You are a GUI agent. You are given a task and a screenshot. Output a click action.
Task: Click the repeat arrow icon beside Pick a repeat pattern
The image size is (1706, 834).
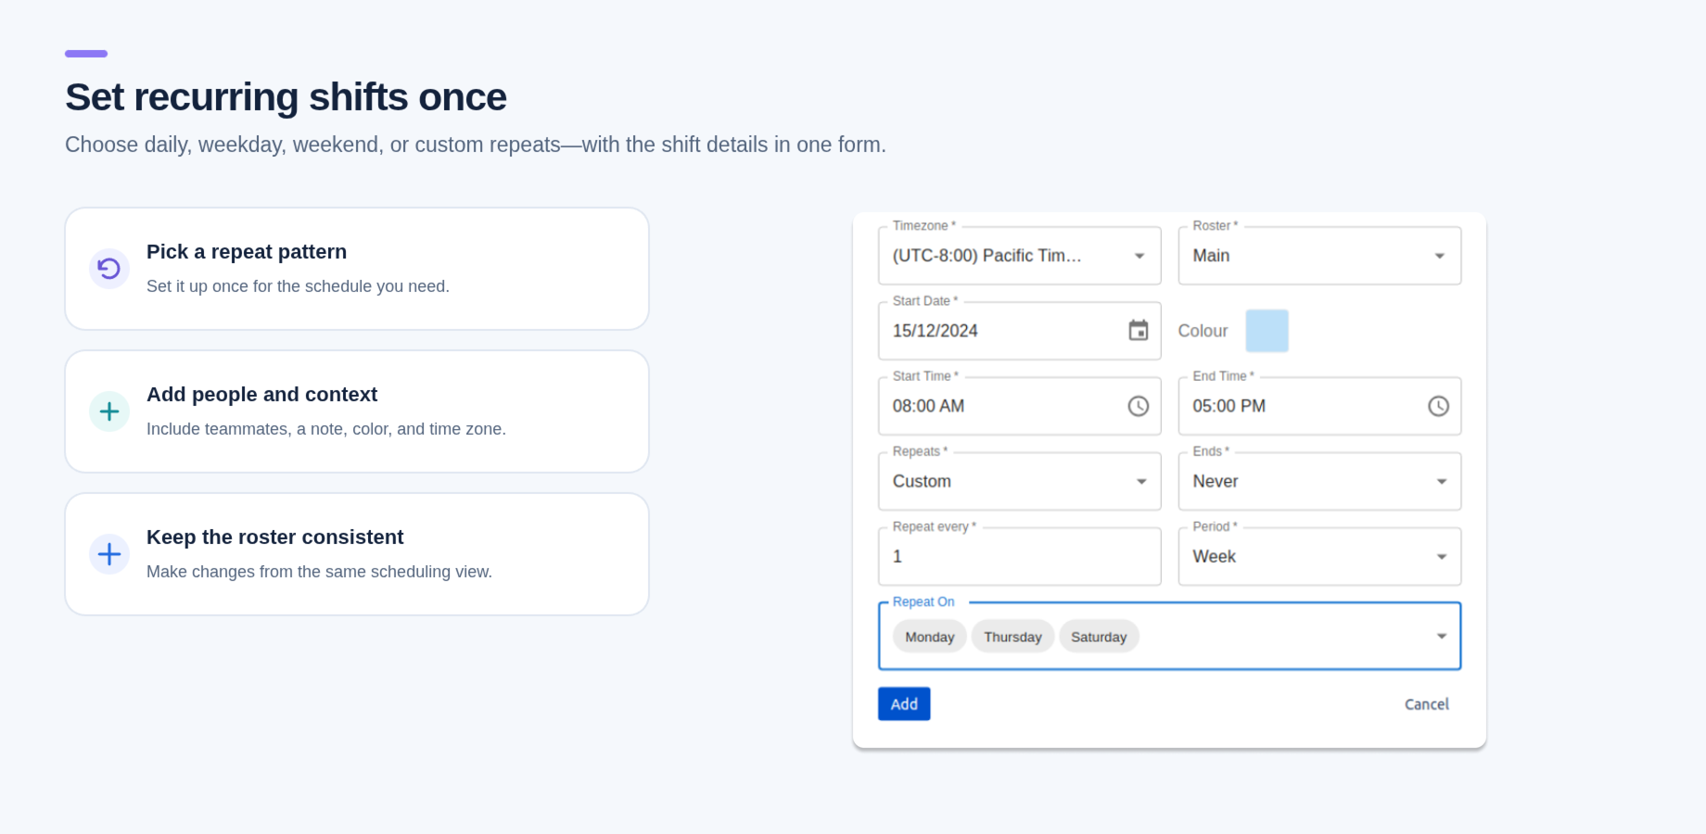(109, 269)
